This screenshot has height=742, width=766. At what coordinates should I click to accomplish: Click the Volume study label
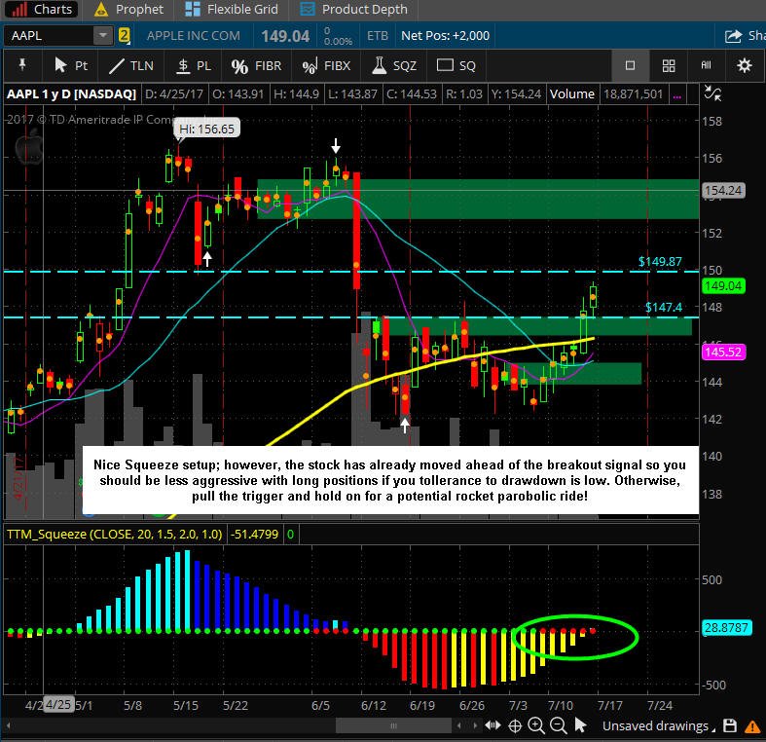click(x=572, y=93)
